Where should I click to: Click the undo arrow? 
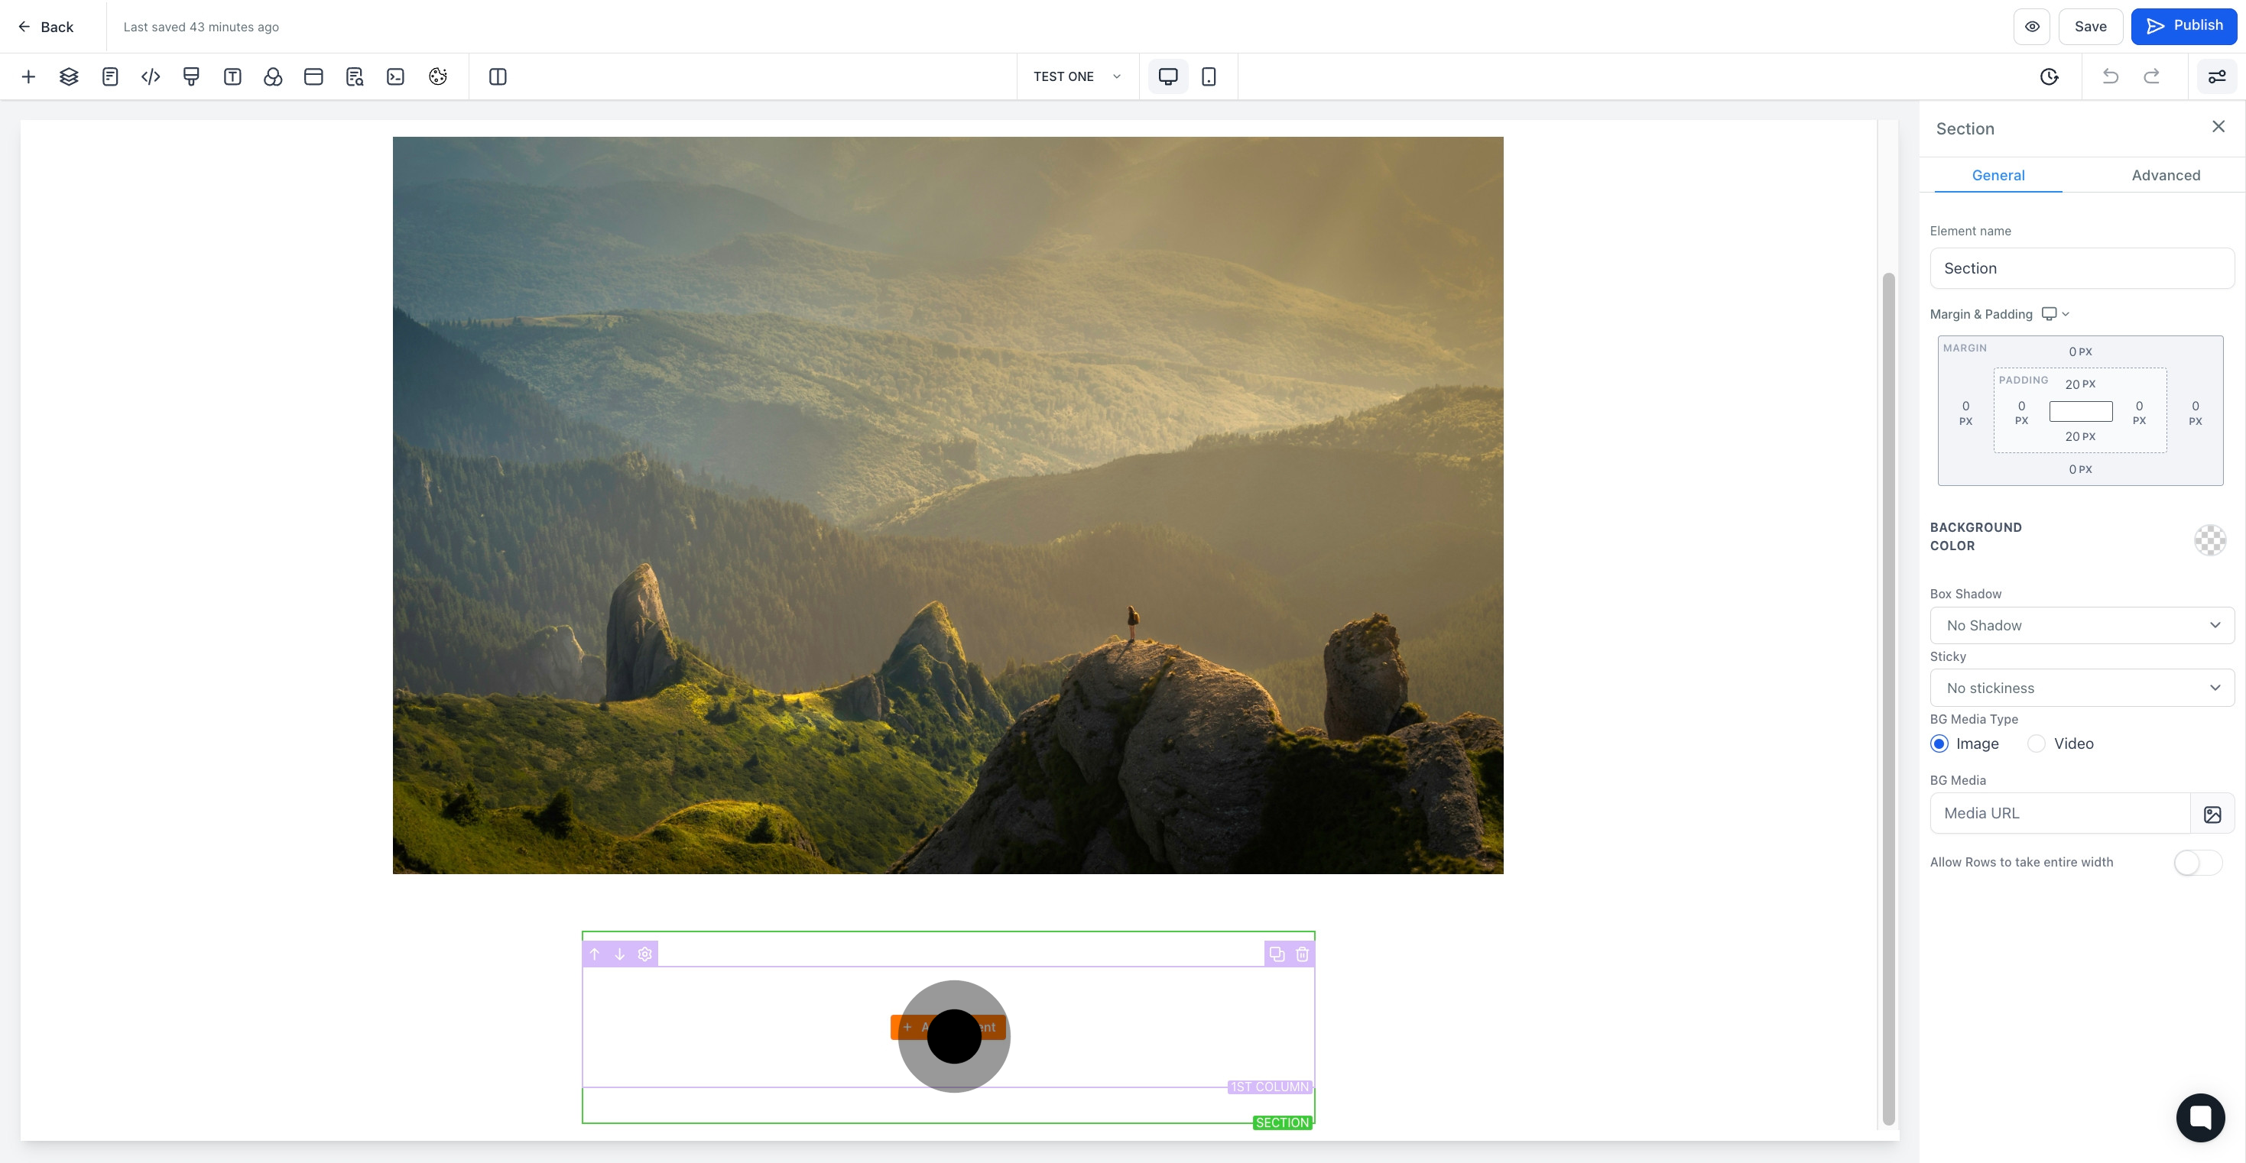point(2111,76)
